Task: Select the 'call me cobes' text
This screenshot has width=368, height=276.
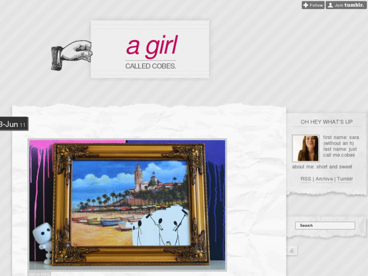Action: coord(339,155)
